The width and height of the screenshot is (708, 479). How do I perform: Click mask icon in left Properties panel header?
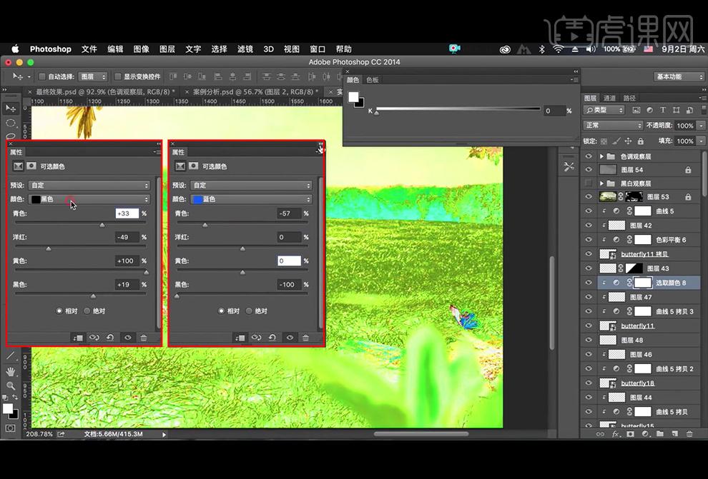31,166
